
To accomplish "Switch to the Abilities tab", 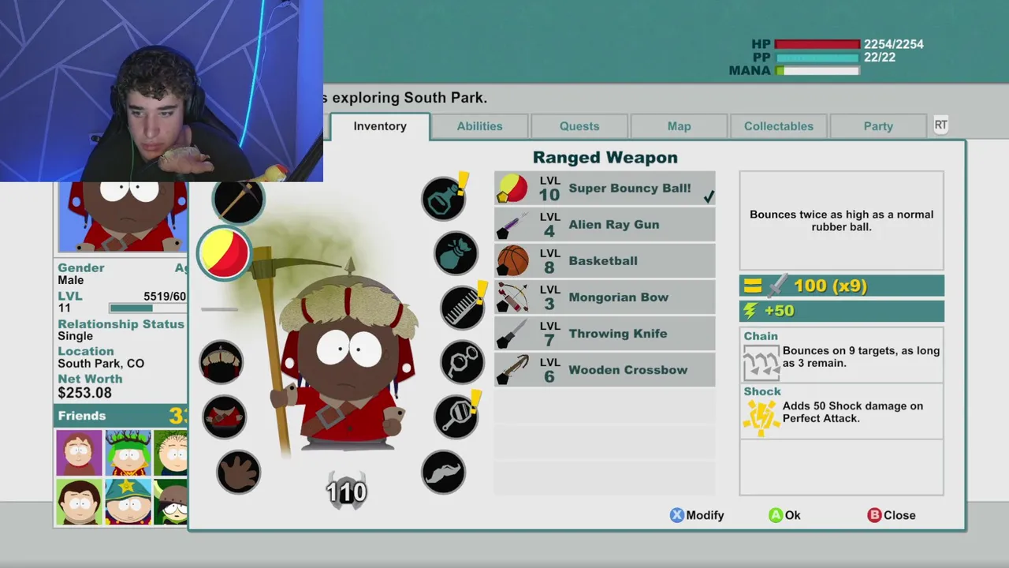I will pos(479,126).
